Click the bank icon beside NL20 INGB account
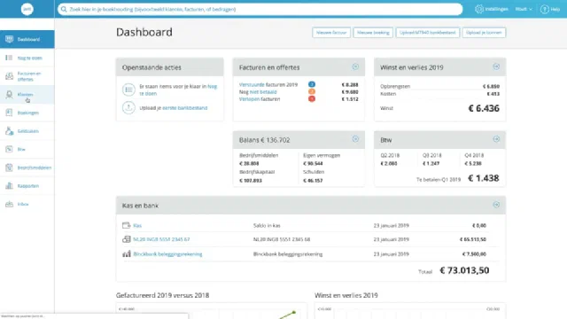Image resolution: width=567 pixels, height=319 pixels. point(126,239)
